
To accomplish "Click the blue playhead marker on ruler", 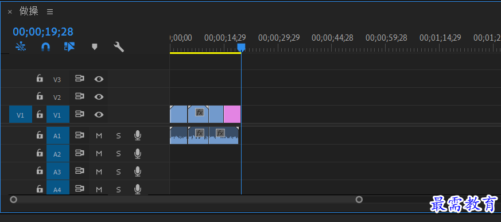I will [241, 48].
